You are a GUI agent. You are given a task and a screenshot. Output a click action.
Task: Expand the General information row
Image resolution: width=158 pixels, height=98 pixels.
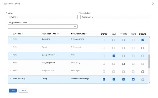tap(10, 55)
